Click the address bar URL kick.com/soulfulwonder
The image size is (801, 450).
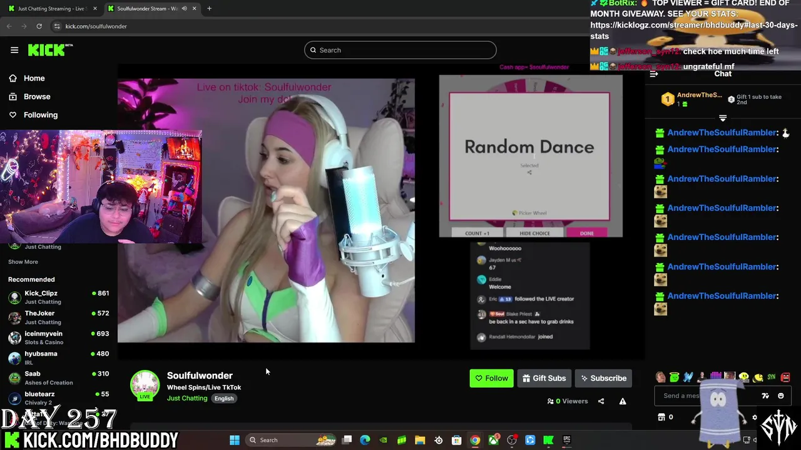tap(96, 26)
